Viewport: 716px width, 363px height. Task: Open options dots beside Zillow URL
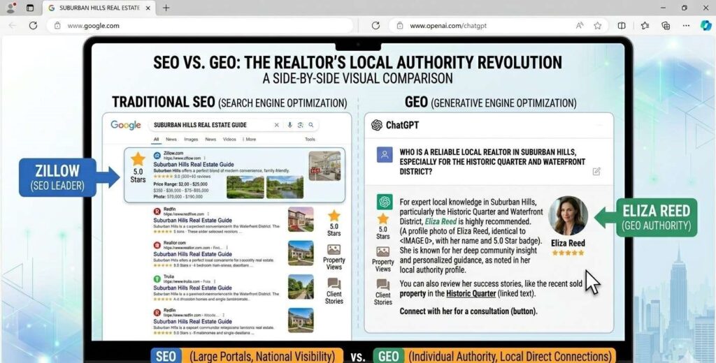point(204,158)
